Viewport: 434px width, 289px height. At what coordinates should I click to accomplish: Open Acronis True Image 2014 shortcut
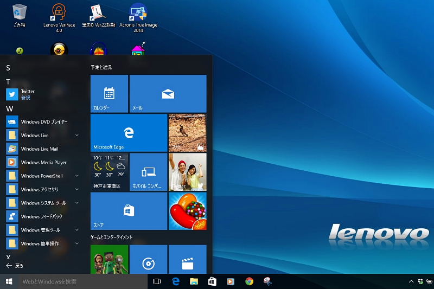point(138,18)
